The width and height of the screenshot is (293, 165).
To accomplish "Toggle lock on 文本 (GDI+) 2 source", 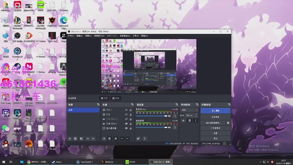I will (131, 119).
